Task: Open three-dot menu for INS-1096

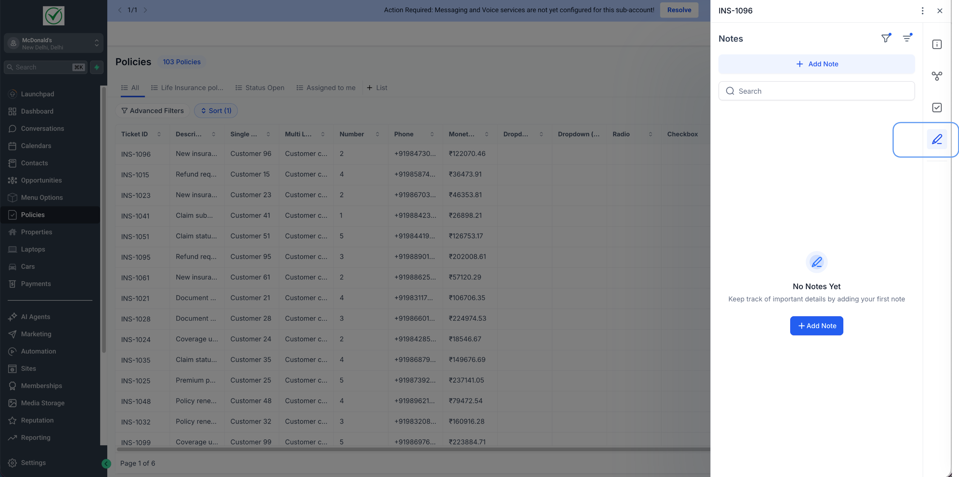Action: coord(922,11)
